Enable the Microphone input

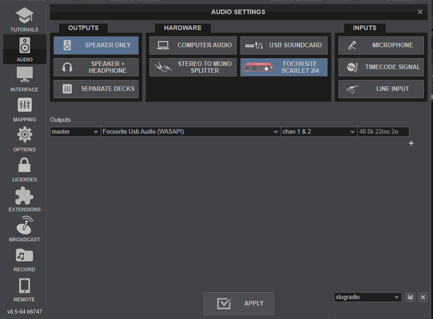tap(381, 45)
